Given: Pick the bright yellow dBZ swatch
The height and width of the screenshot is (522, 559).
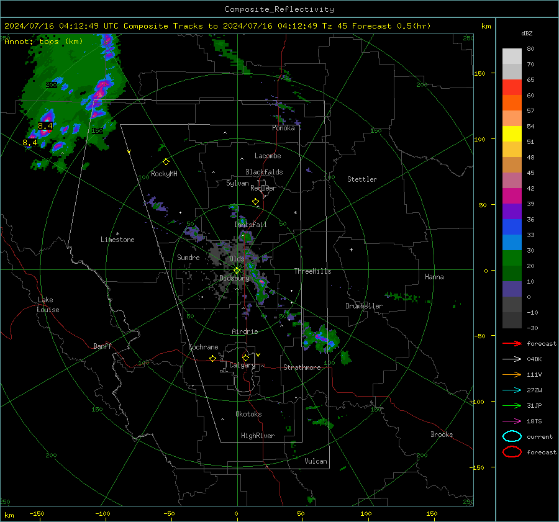Looking at the screenshot, I should pos(512,134).
